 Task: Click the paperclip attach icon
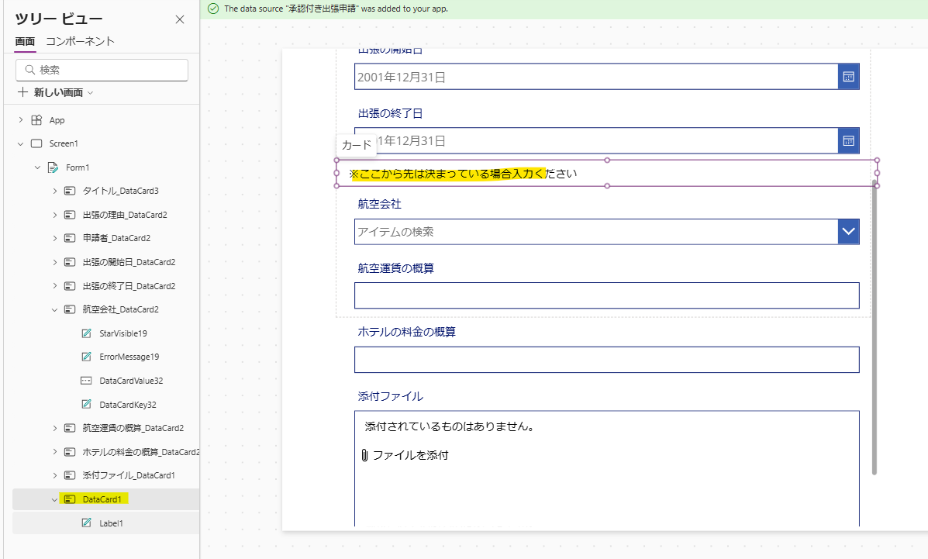(364, 455)
